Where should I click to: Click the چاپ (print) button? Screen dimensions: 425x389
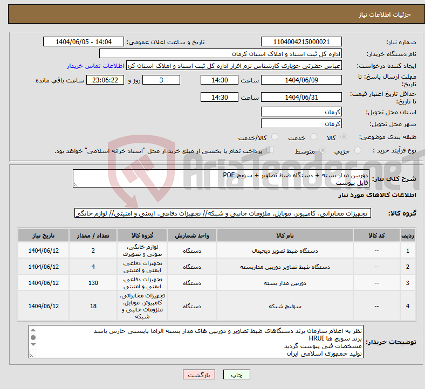(x=236, y=374)
